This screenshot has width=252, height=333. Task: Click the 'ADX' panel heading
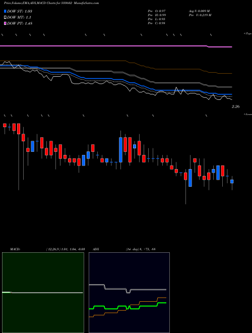[x=96, y=249]
